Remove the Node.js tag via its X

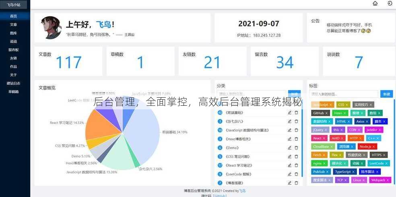point(374,147)
